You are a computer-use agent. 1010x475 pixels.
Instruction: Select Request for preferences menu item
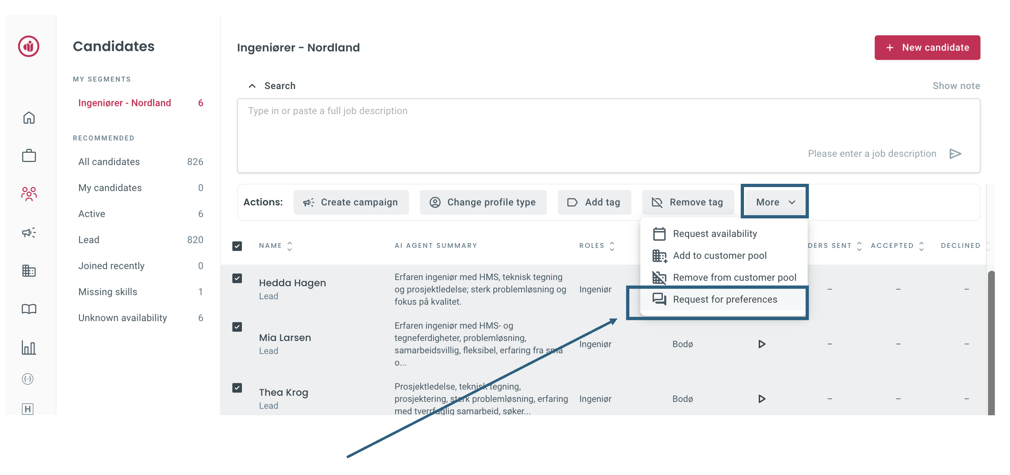pos(725,299)
